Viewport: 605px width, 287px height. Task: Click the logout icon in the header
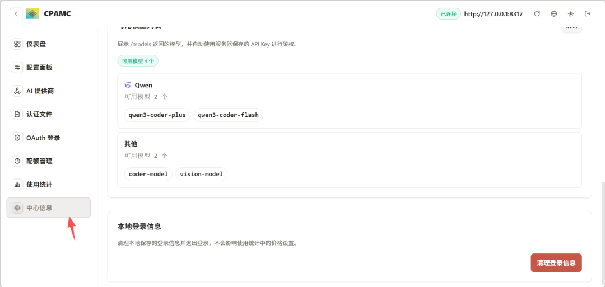click(x=588, y=14)
